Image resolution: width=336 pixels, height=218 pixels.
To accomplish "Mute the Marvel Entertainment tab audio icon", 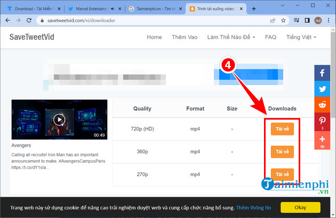I will [x=113, y=9].
